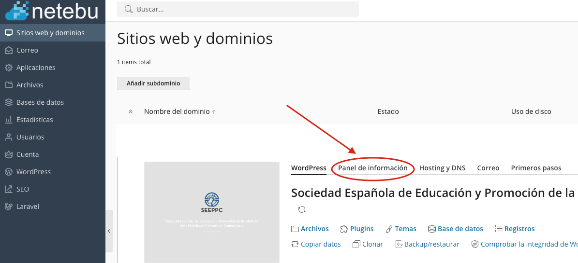This screenshot has height=263, width=578.
Task: Open Laravel text in the sidebar
Action: (28, 207)
